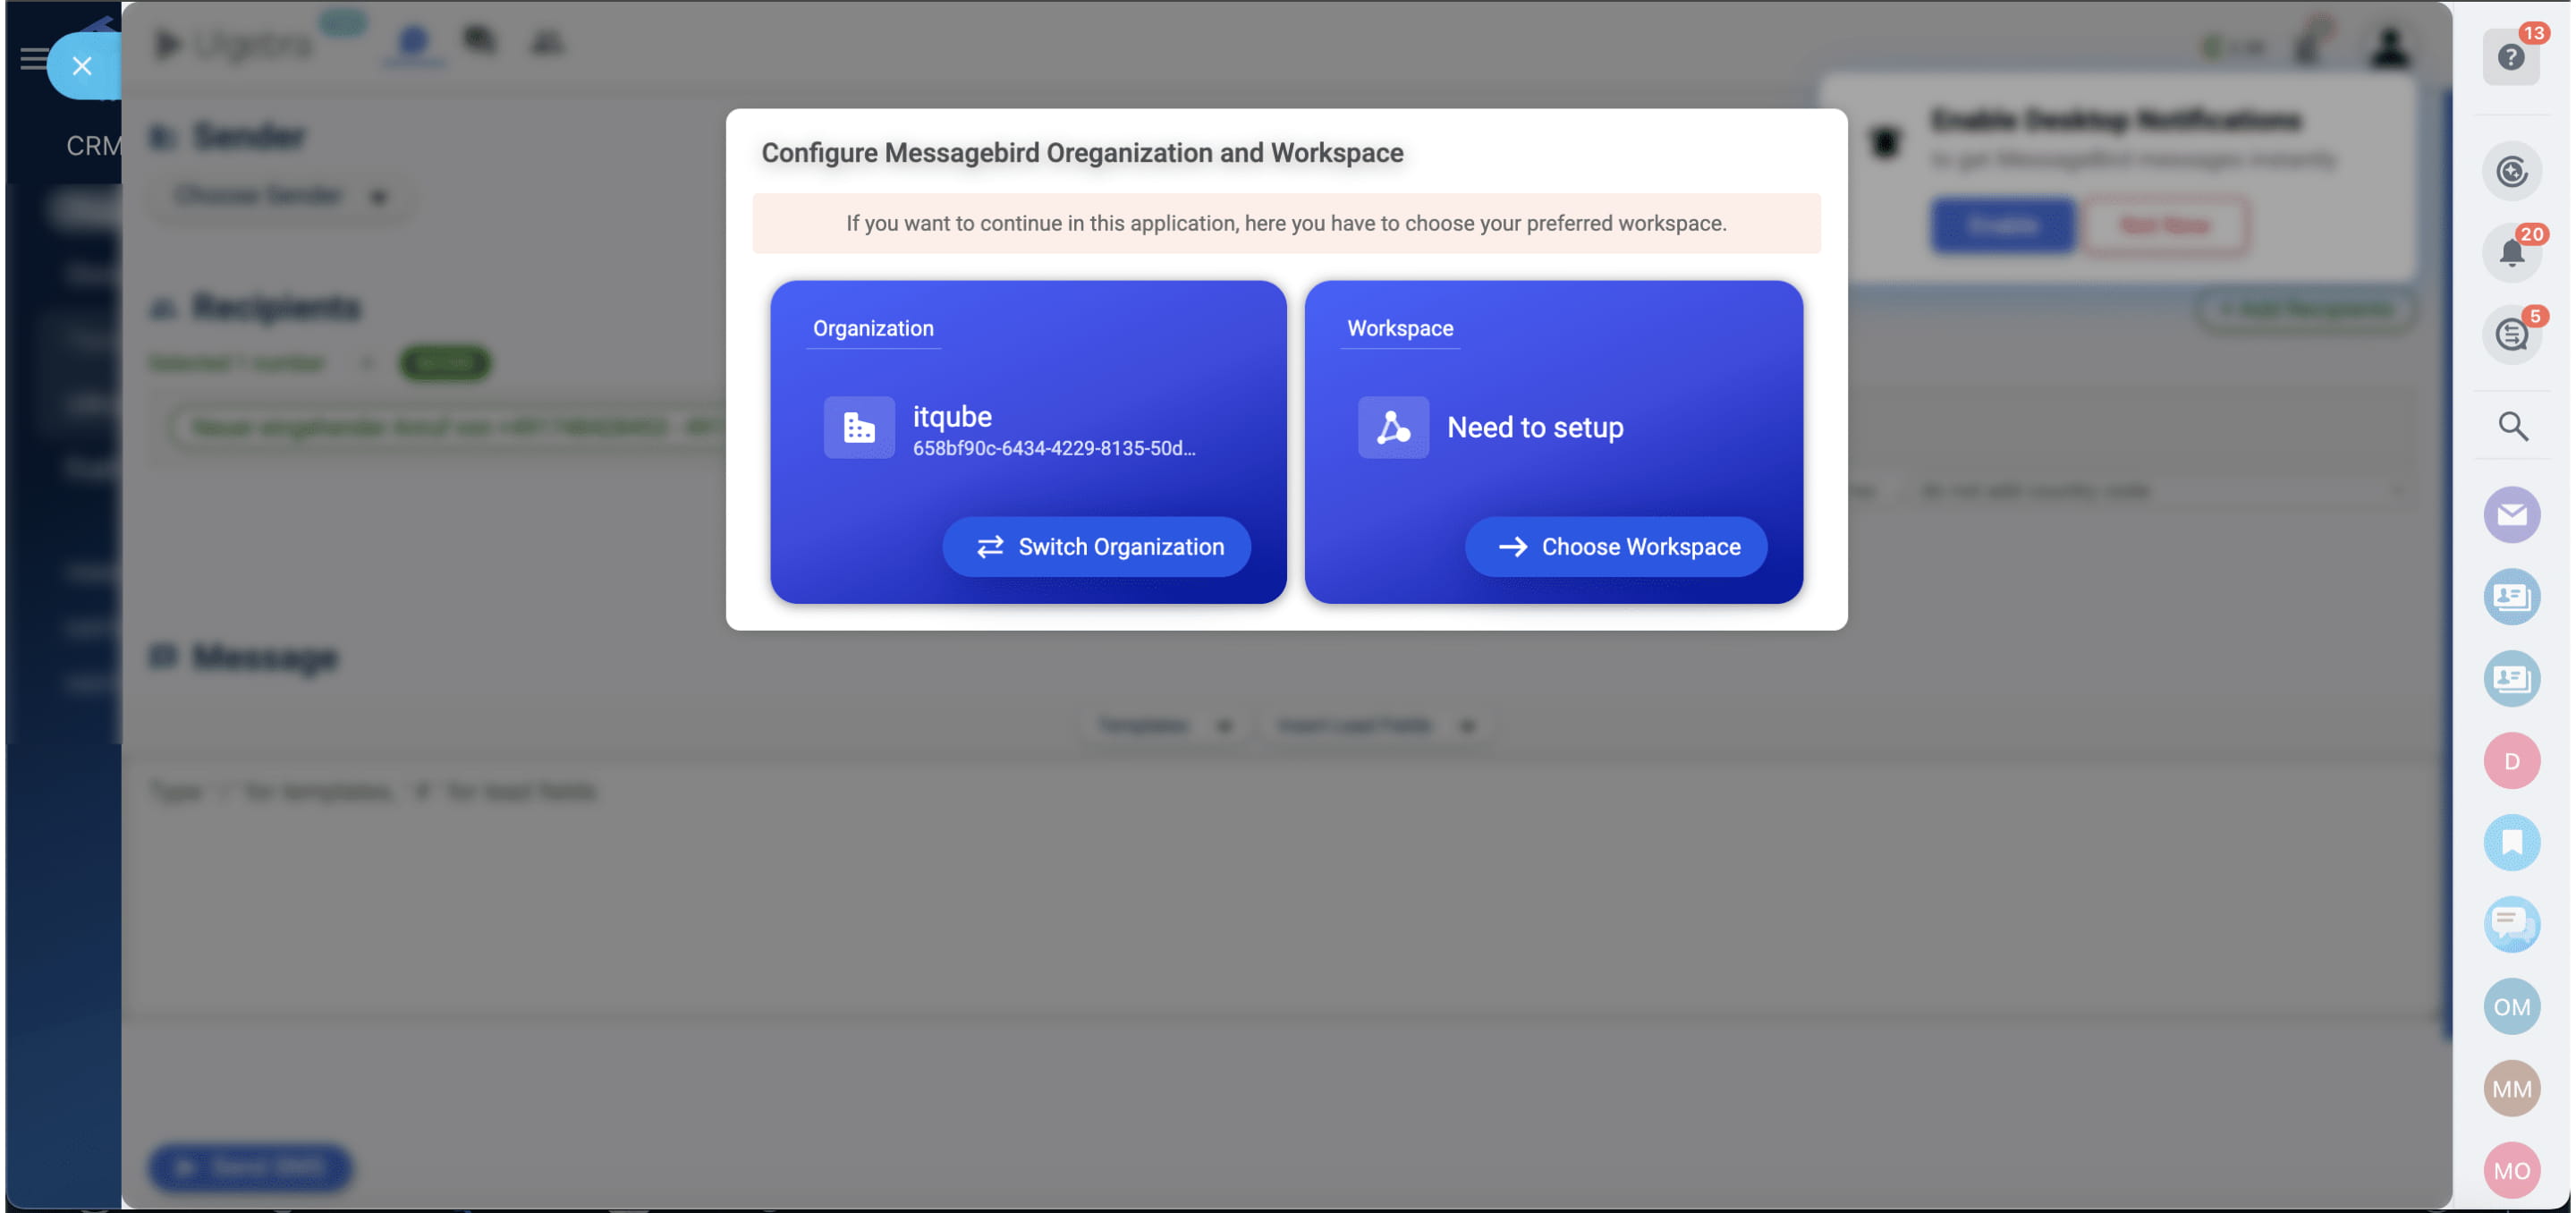
Task: Close the panel with the blue X button
Action: [82, 66]
